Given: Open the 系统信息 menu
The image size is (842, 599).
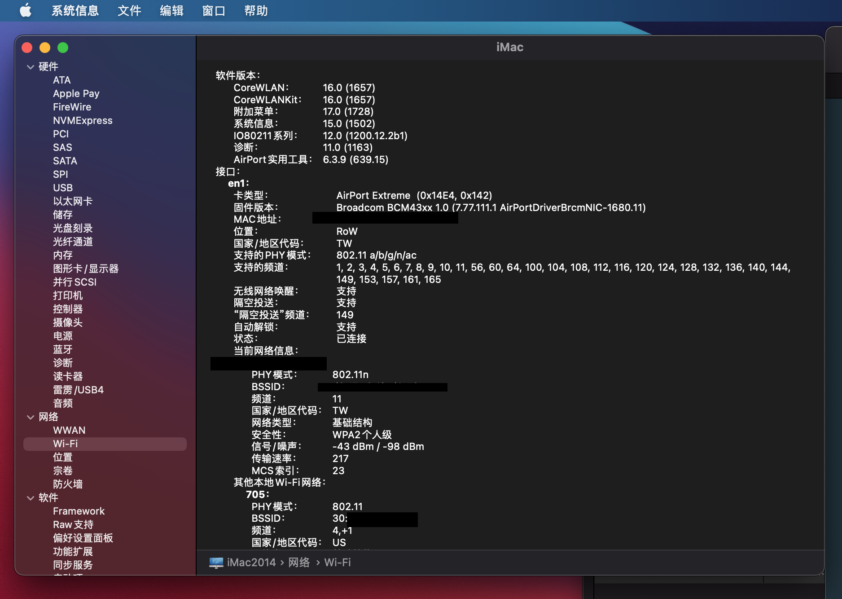Looking at the screenshot, I should (75, 10).
